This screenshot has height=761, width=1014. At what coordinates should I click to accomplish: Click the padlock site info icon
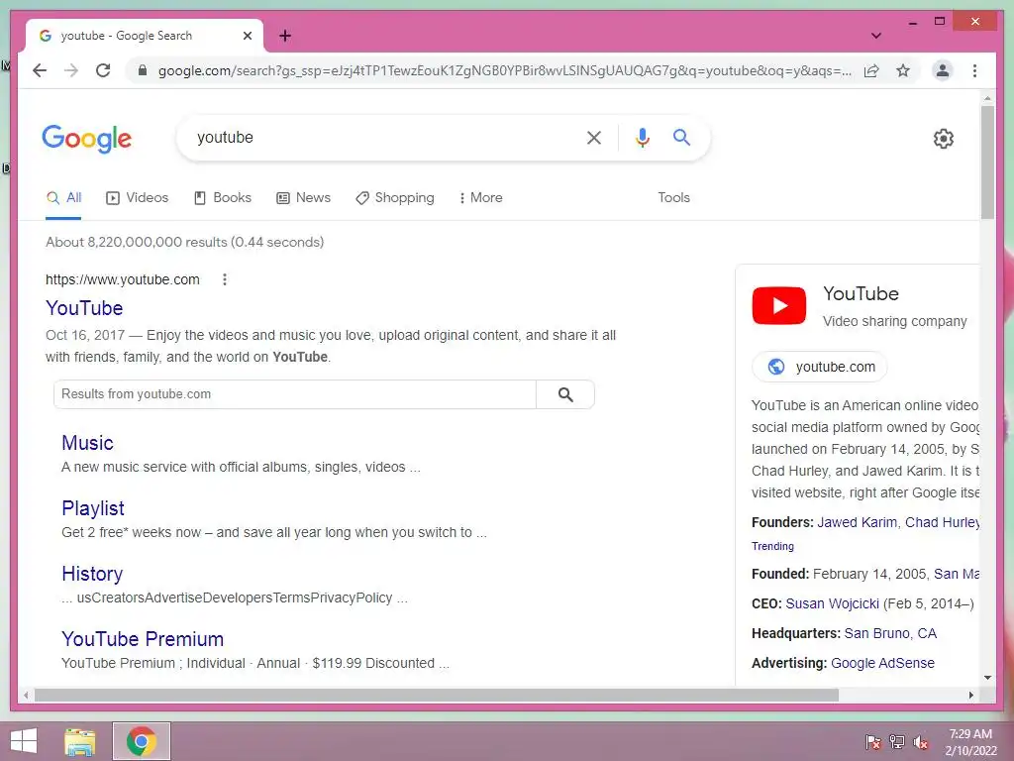(x=143, y=70)
